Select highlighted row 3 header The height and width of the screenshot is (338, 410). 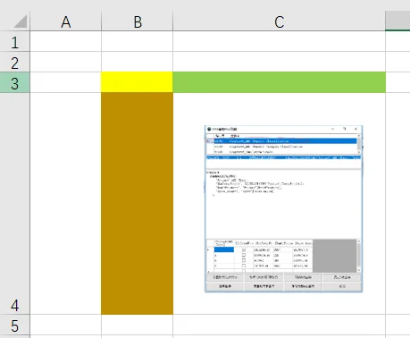[15, 82]
